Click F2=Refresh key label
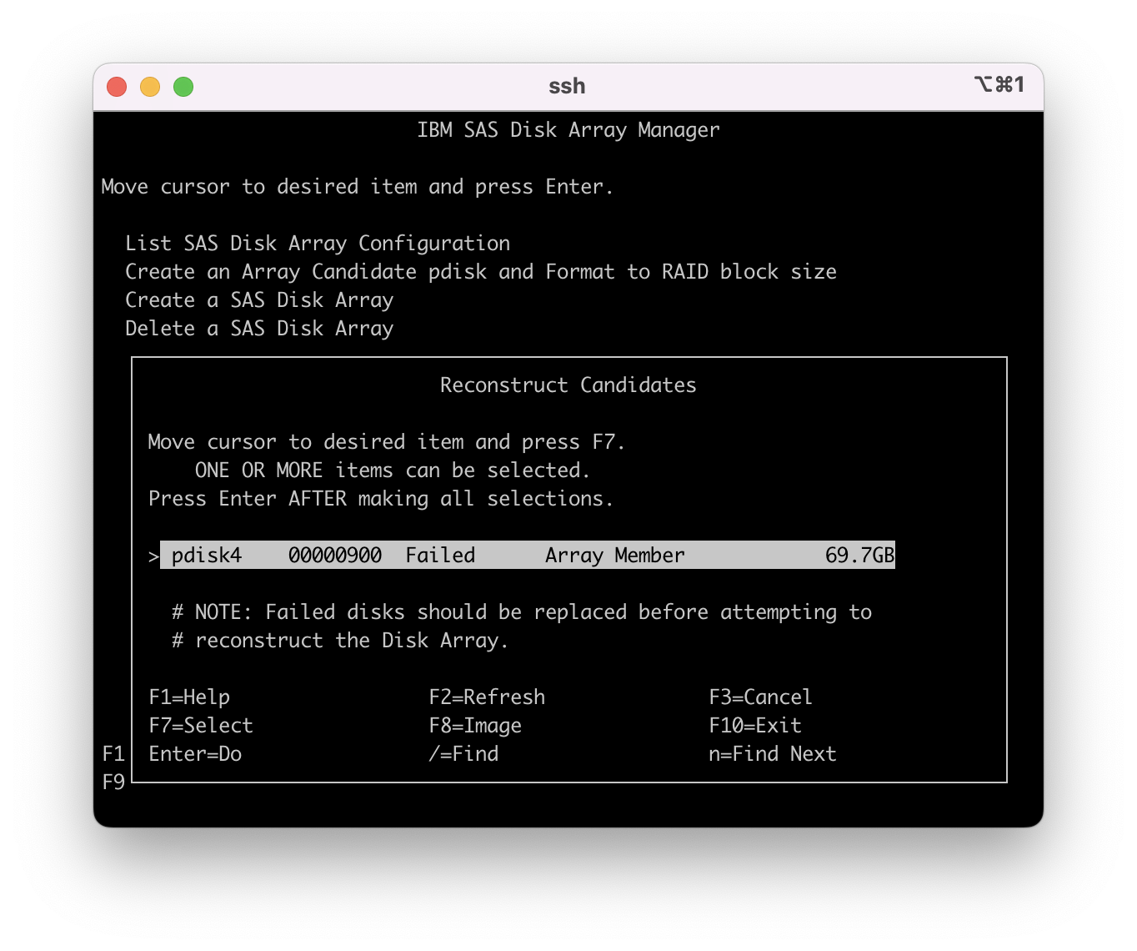The height and width of the screenshot is (951, 1137). 487,697
